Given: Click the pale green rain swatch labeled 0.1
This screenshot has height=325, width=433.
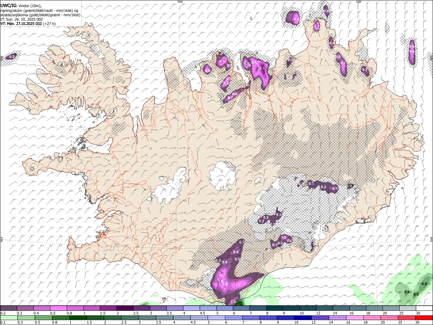Looking at the screenshot, I should [x=9, y=318].
